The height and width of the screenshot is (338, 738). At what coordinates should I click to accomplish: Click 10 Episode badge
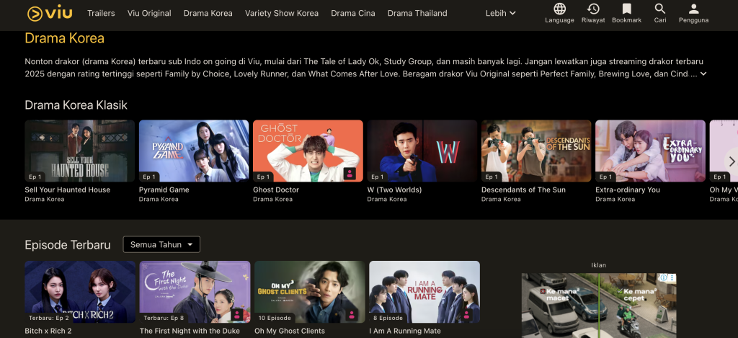pyautogui.click(x=275, y=318)
